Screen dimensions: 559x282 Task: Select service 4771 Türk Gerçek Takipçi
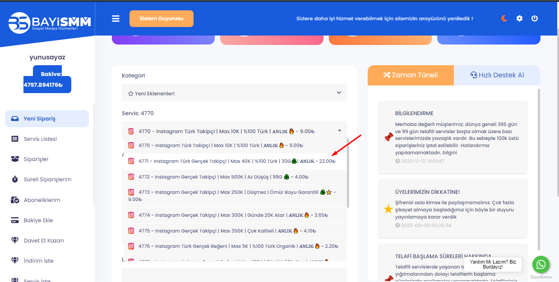235,161
